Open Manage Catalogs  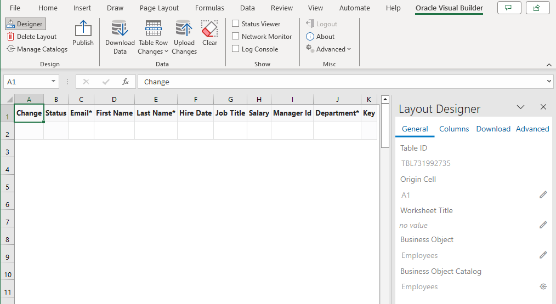[x=37, y=49]
